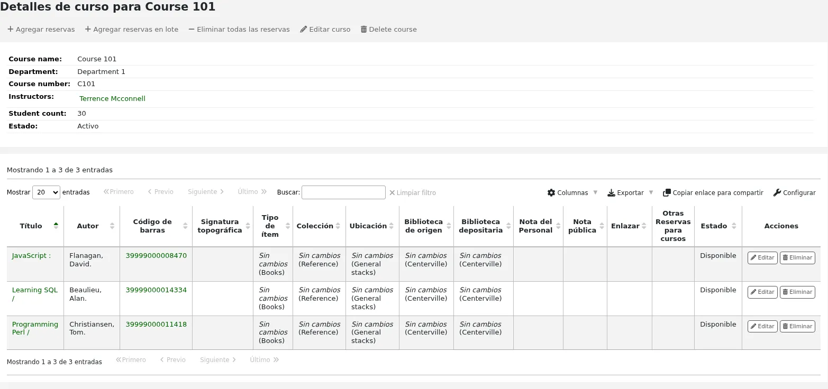Open the JavaScript title link
This screenshot has height=389, width=828.
click(31, 256)
